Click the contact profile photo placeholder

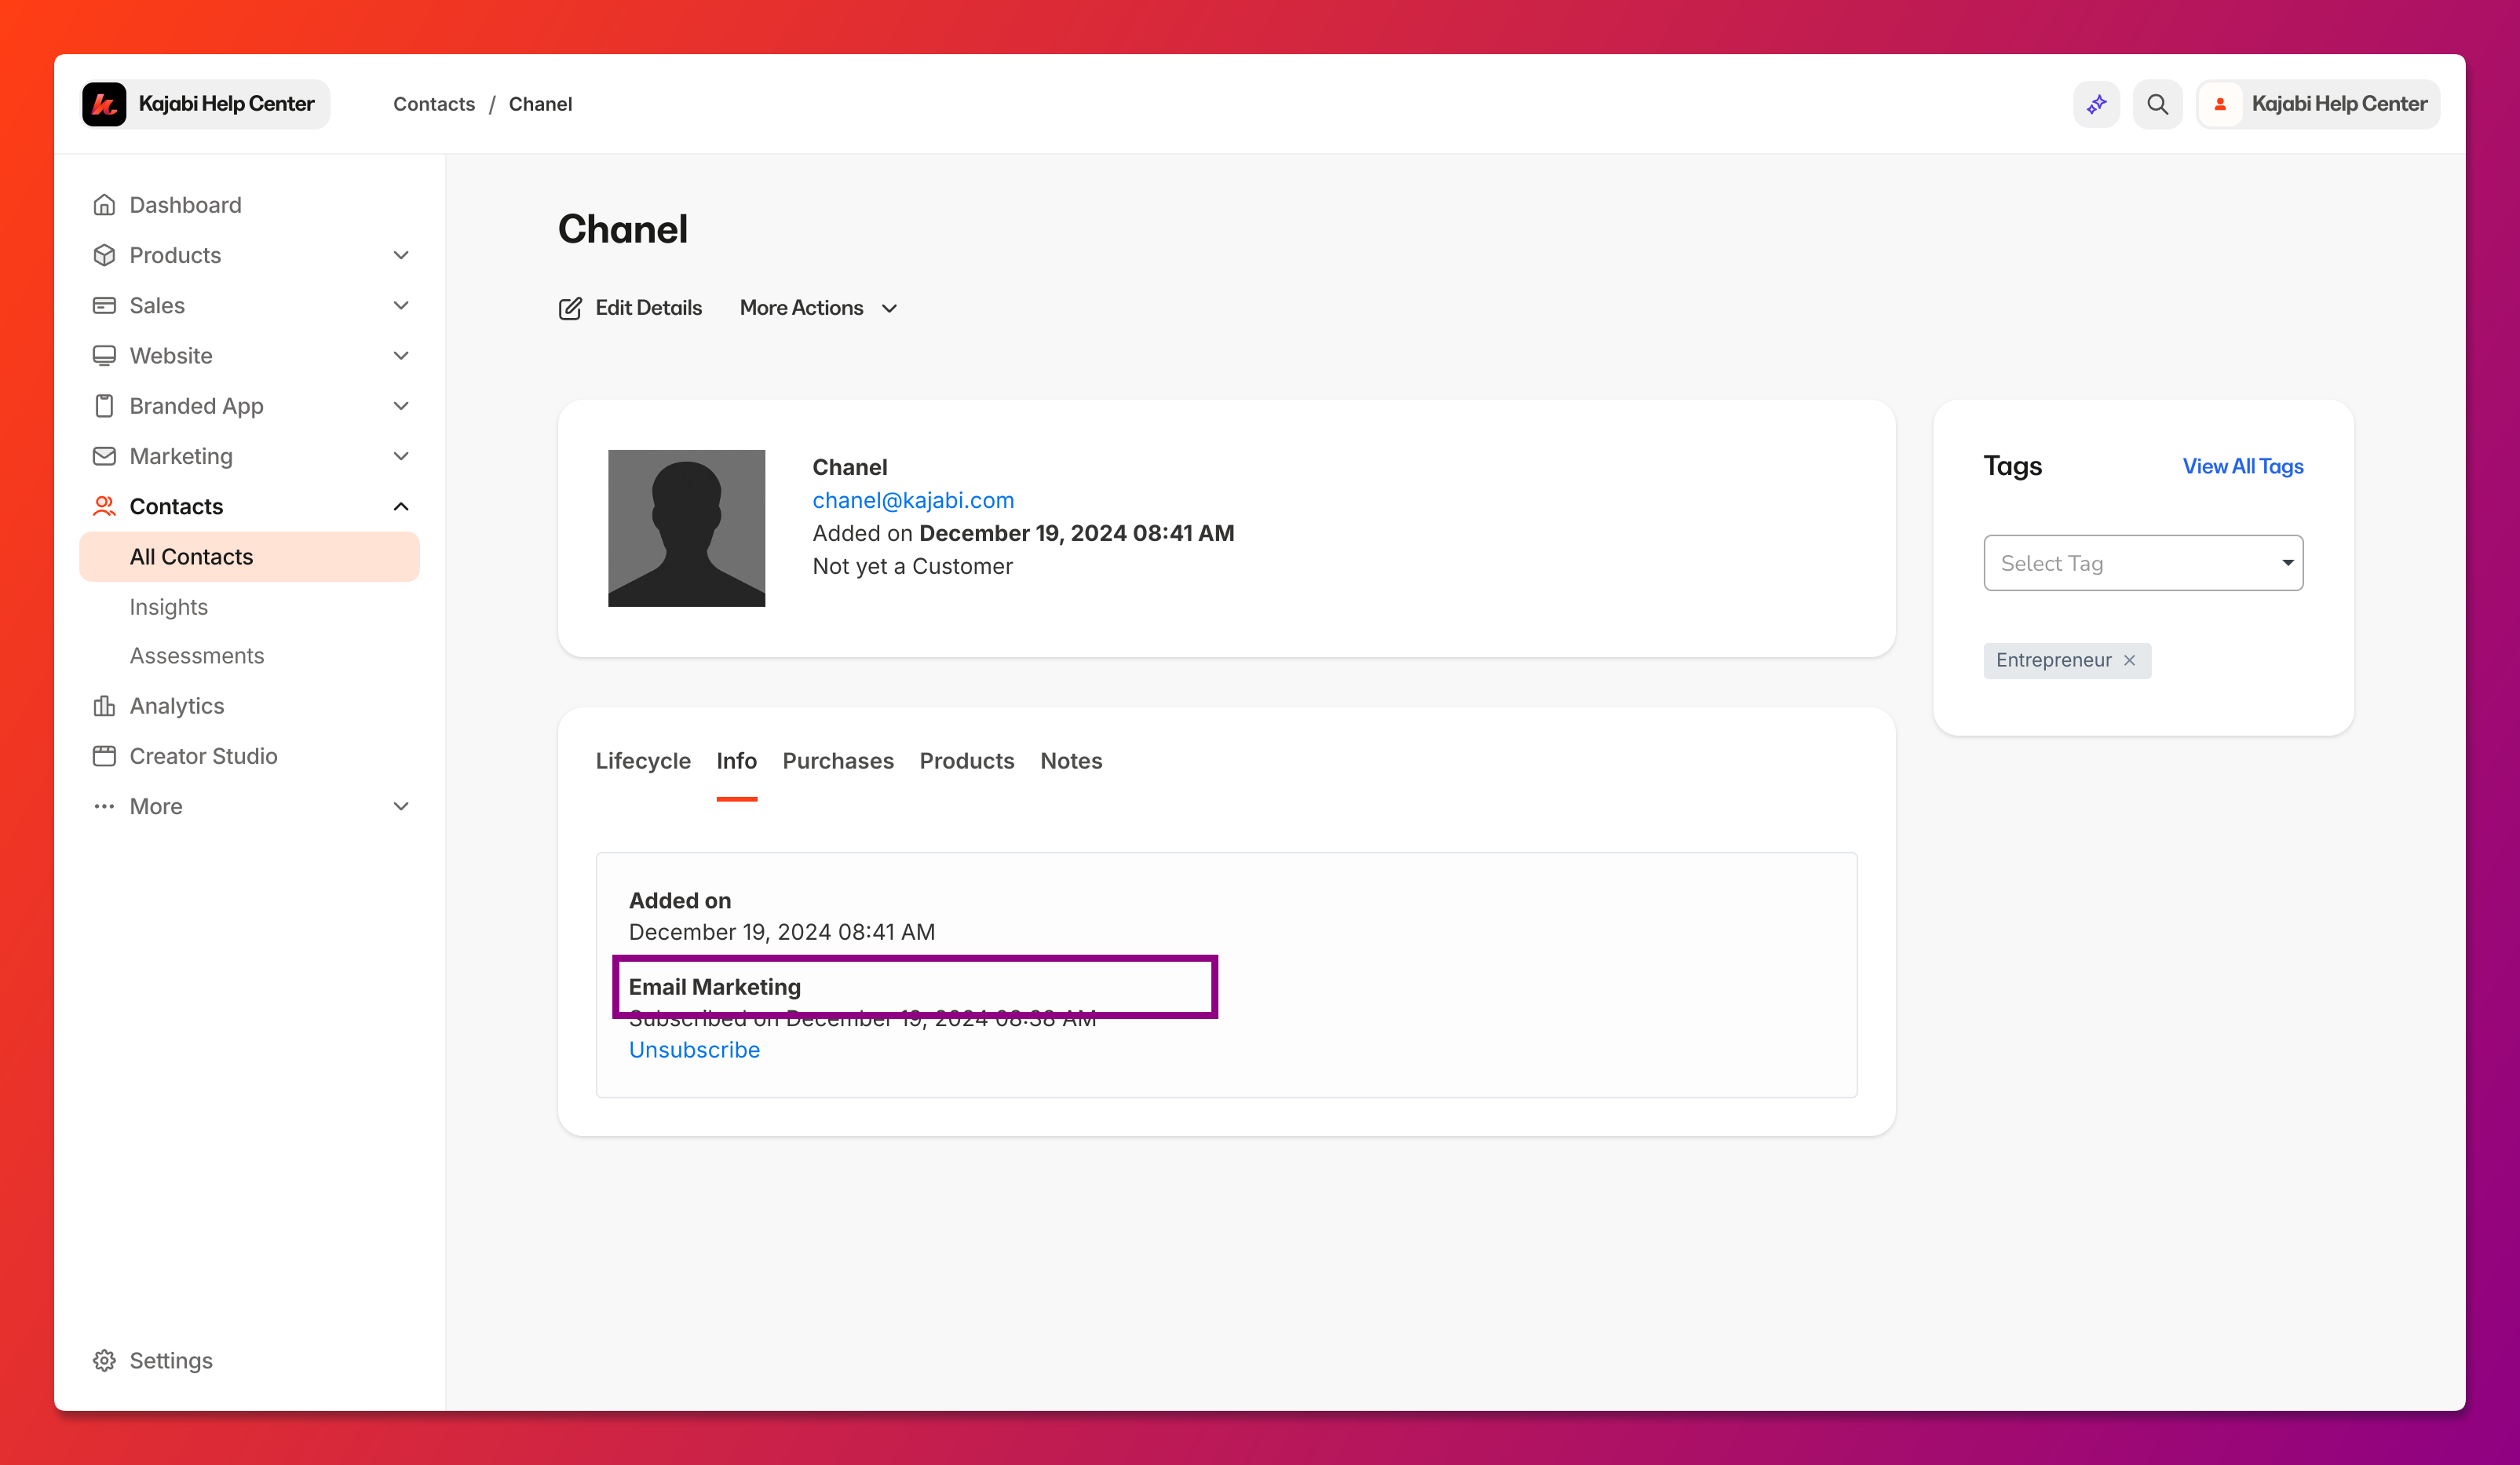click(x=686, y=528)
